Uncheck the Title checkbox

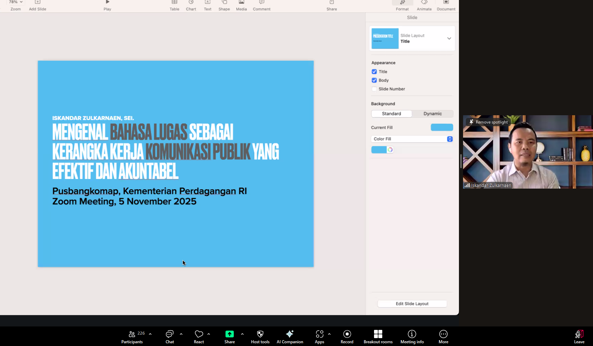coord(374,72)
